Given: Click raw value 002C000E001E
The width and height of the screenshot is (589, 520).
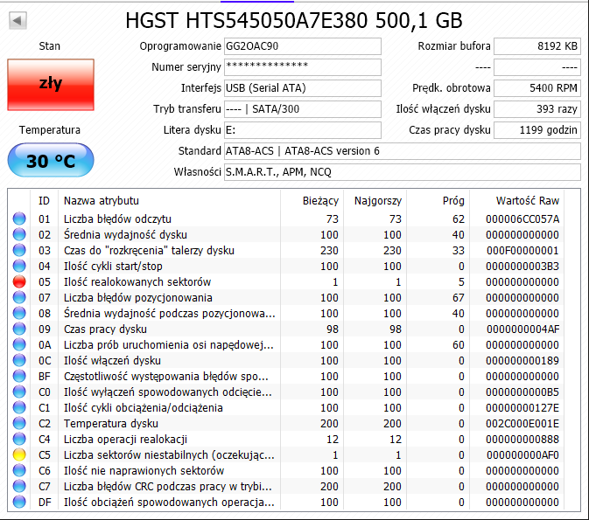Looking at the screenshot, I should click(x=522, y=424).
